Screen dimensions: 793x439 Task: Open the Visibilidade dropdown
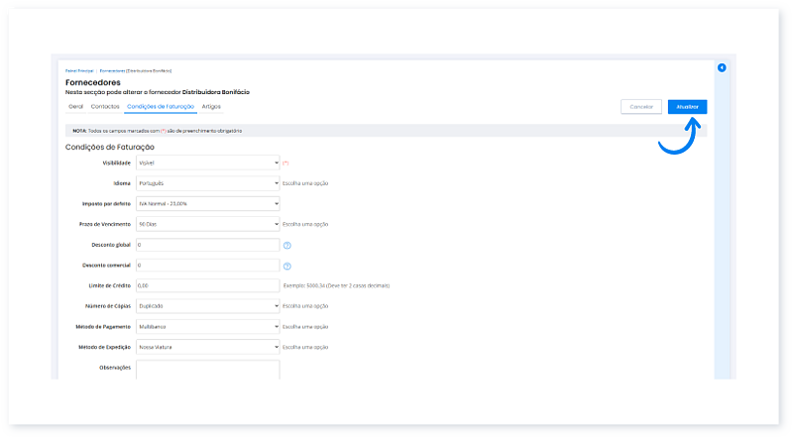pyautogui.click(x=207, y=162)
